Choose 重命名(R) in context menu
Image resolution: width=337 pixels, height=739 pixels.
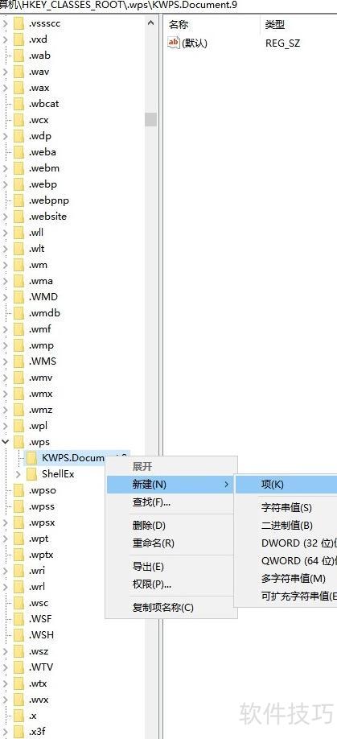coord(171,543)
